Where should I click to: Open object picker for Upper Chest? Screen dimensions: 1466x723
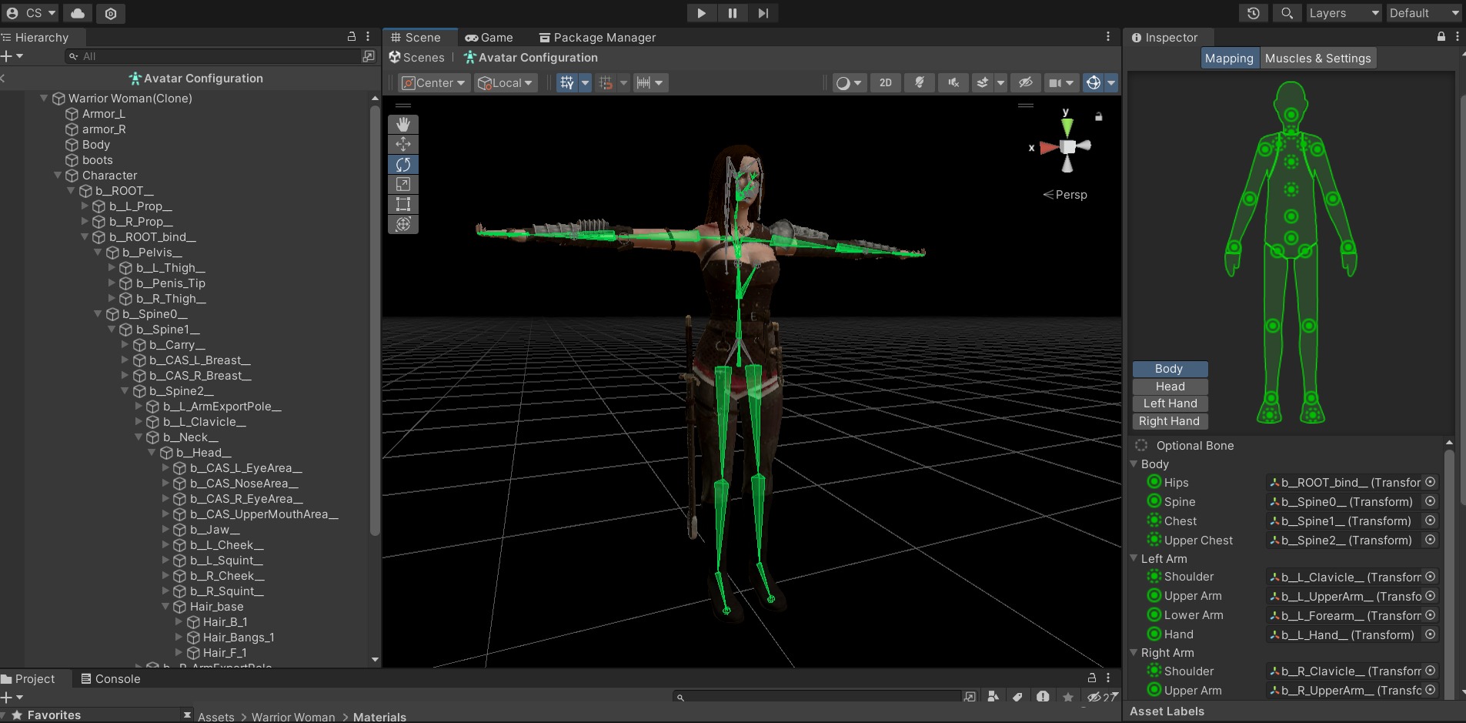pyautogui.click(x=1430, y=540)
